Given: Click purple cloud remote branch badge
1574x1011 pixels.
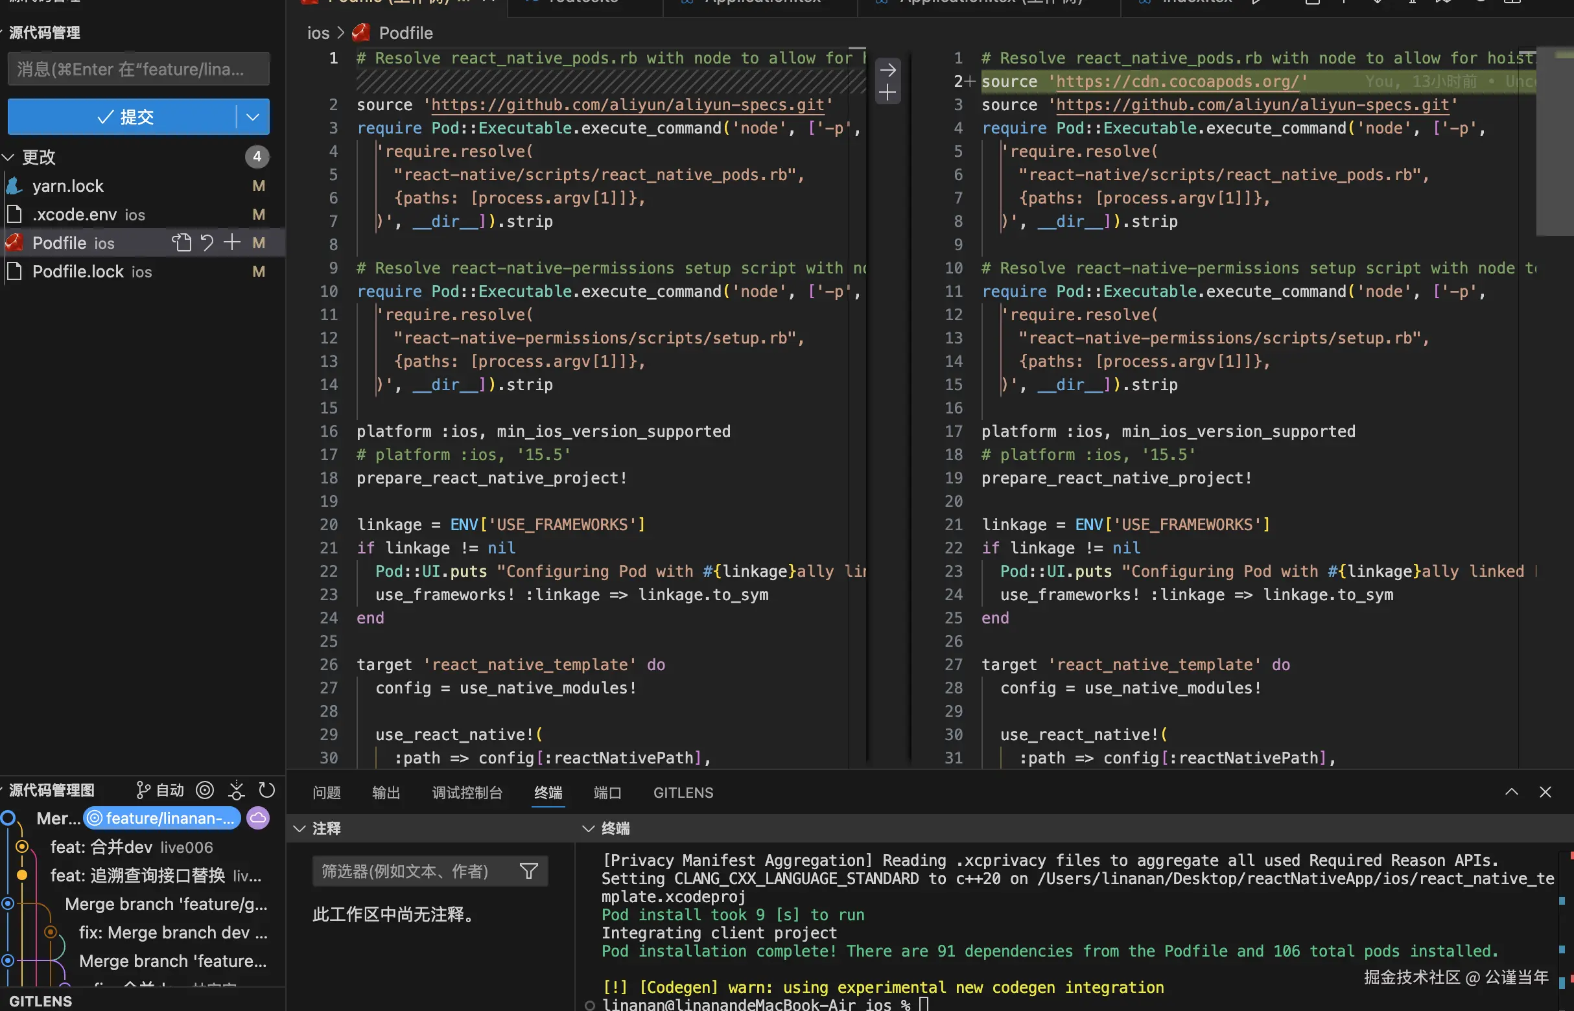Looking at the screenshot, I should (x=258, y=818).
